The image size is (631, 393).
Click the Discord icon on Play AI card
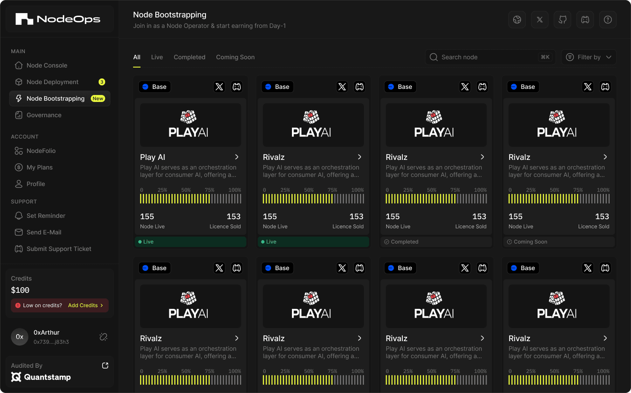point(237,87)
